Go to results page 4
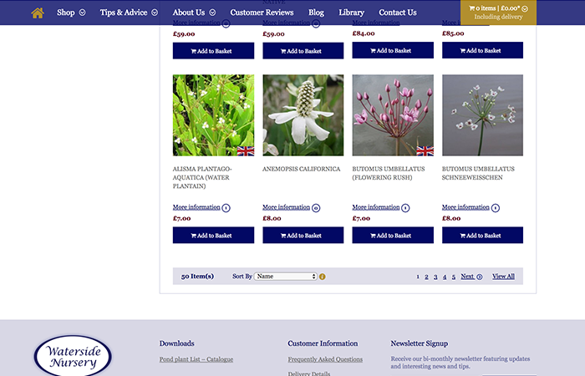Image resolution: width=585 pixels, height=376 pixels. (x=445, y=277)
